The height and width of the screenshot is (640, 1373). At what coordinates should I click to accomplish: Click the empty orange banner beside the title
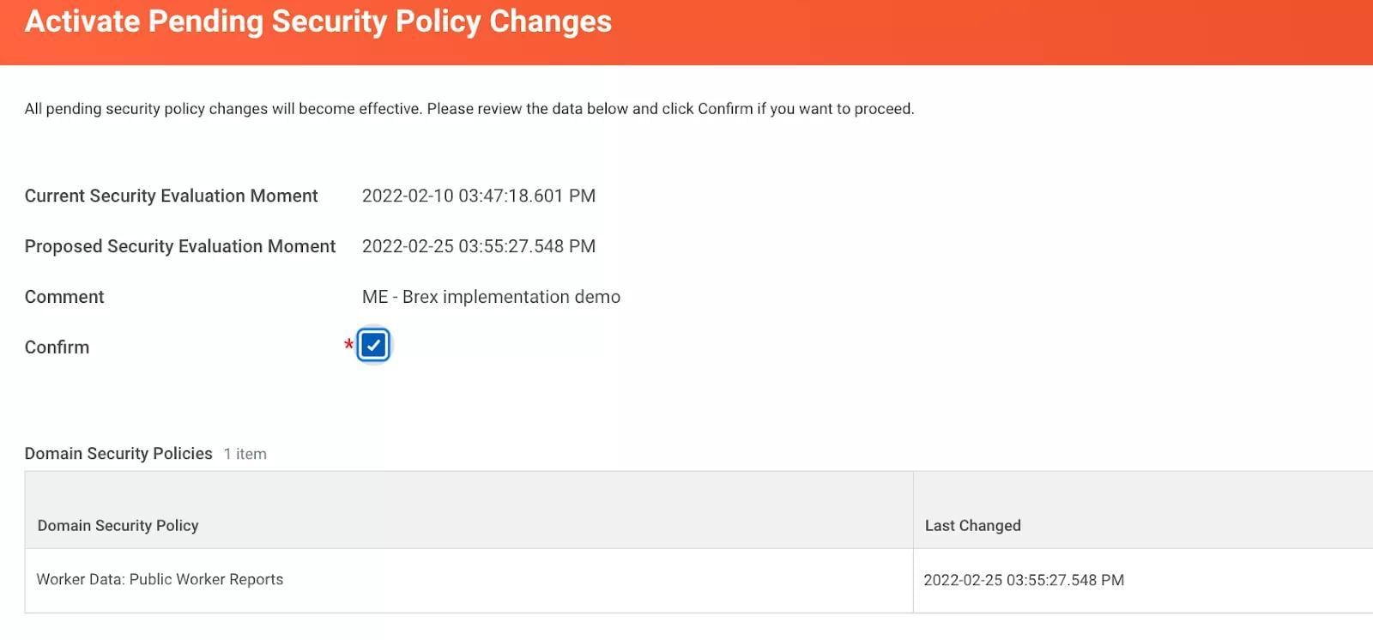click(987, 26)
